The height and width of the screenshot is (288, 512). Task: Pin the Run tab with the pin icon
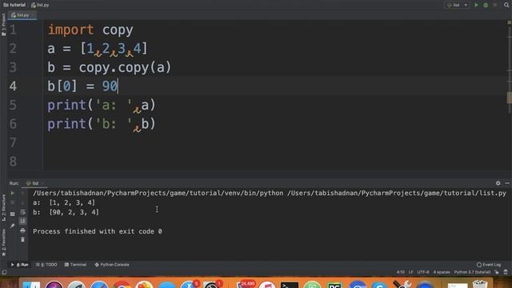click(13, 226)
